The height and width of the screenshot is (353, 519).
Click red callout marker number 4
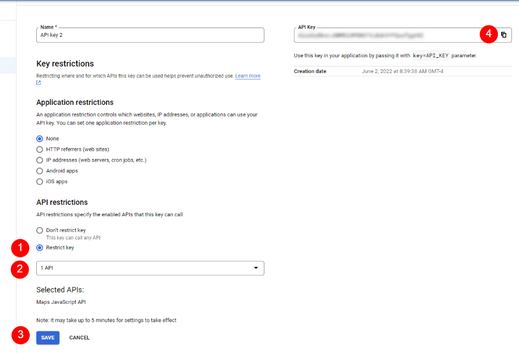pos(488,35)
